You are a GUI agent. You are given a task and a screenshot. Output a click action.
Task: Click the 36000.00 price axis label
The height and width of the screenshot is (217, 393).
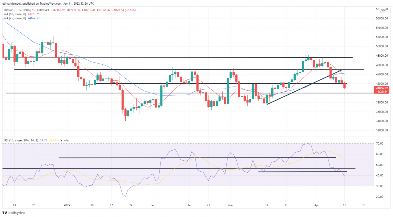coord(382,112)
